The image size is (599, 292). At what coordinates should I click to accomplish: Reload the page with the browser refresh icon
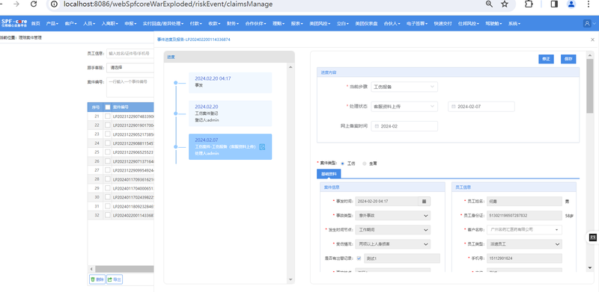34,4
